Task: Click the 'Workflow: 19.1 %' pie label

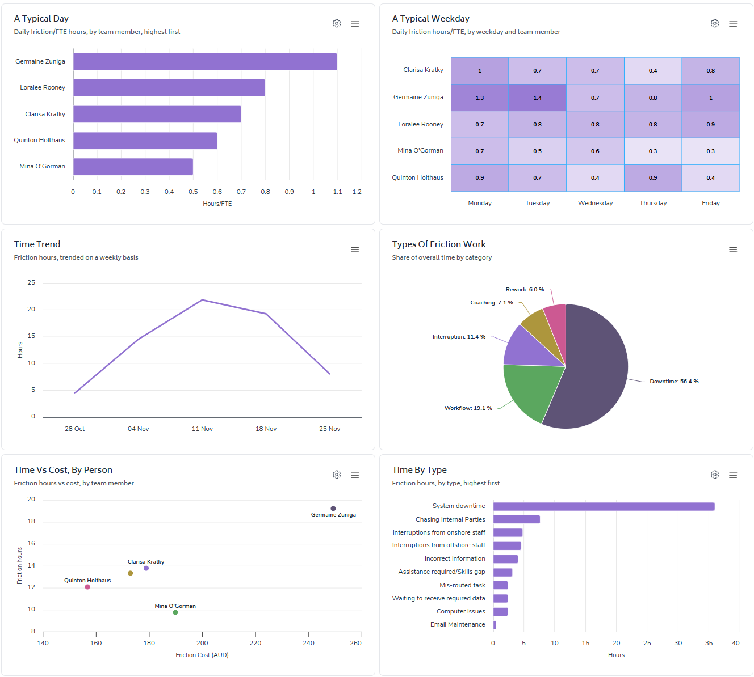Action: [468, 408]
